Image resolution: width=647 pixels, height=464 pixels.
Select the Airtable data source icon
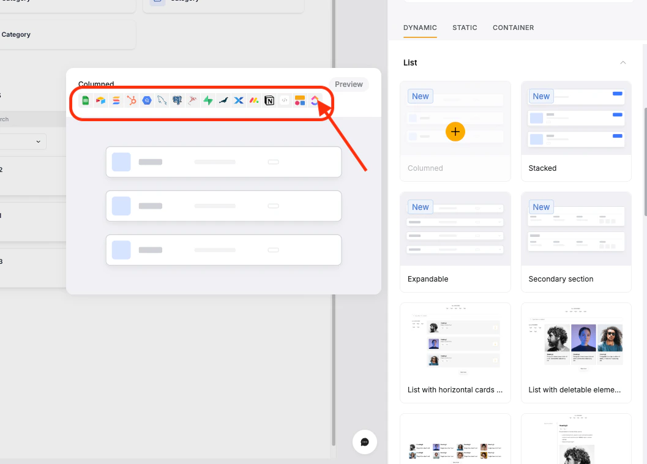pyautogui.click(x=100, y=100)
